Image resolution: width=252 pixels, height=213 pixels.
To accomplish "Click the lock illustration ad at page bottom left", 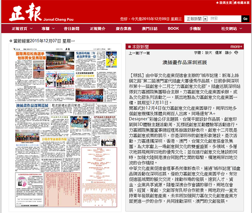I will click(x=22, y=181).
